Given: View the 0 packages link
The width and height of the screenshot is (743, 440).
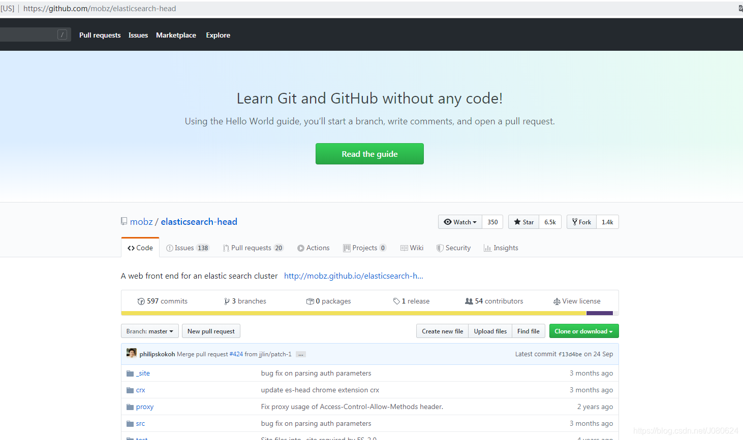Looking at the screenshot, I should click(329, 301).
